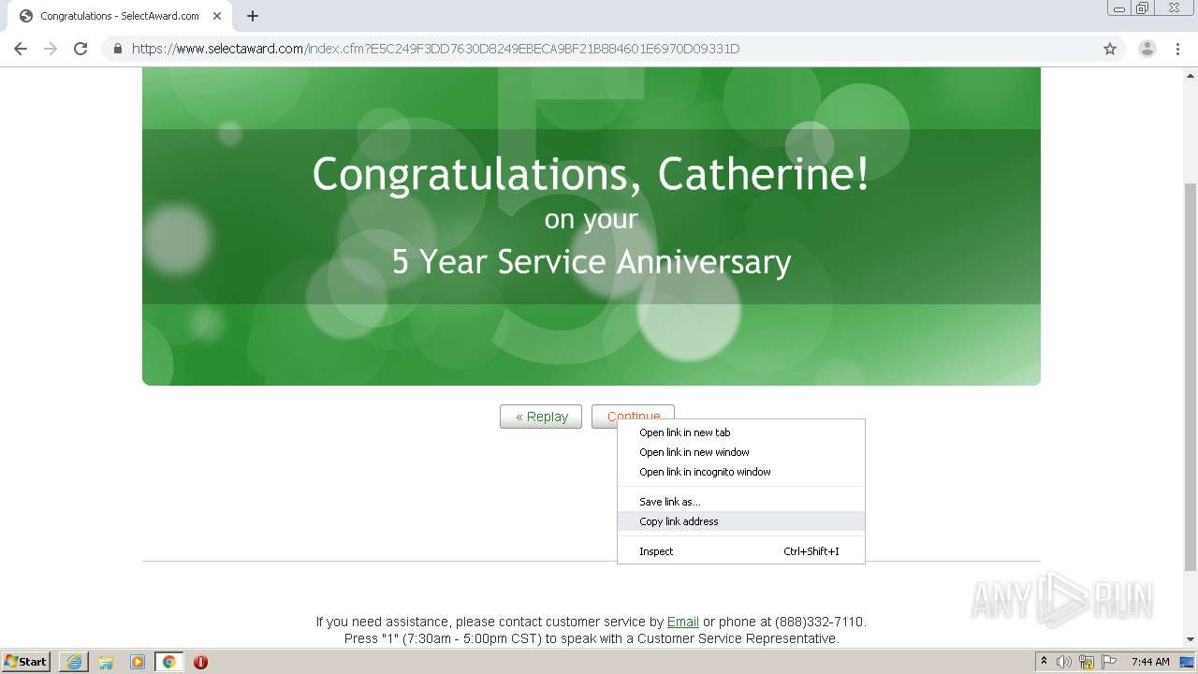Click the 5 Year Service Anniversary text
The height and width of the screenshot is (674, 1198).
[592, 261]
